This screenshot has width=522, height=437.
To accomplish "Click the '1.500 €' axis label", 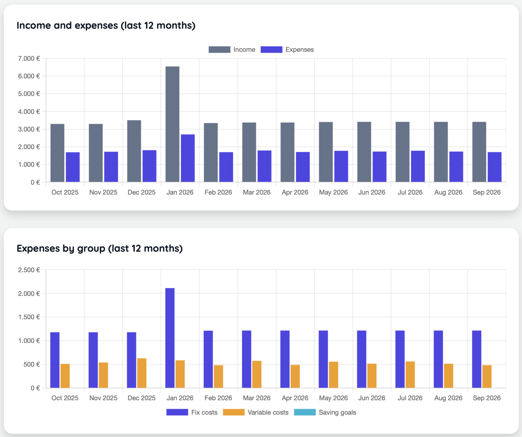I will point(29,317).
